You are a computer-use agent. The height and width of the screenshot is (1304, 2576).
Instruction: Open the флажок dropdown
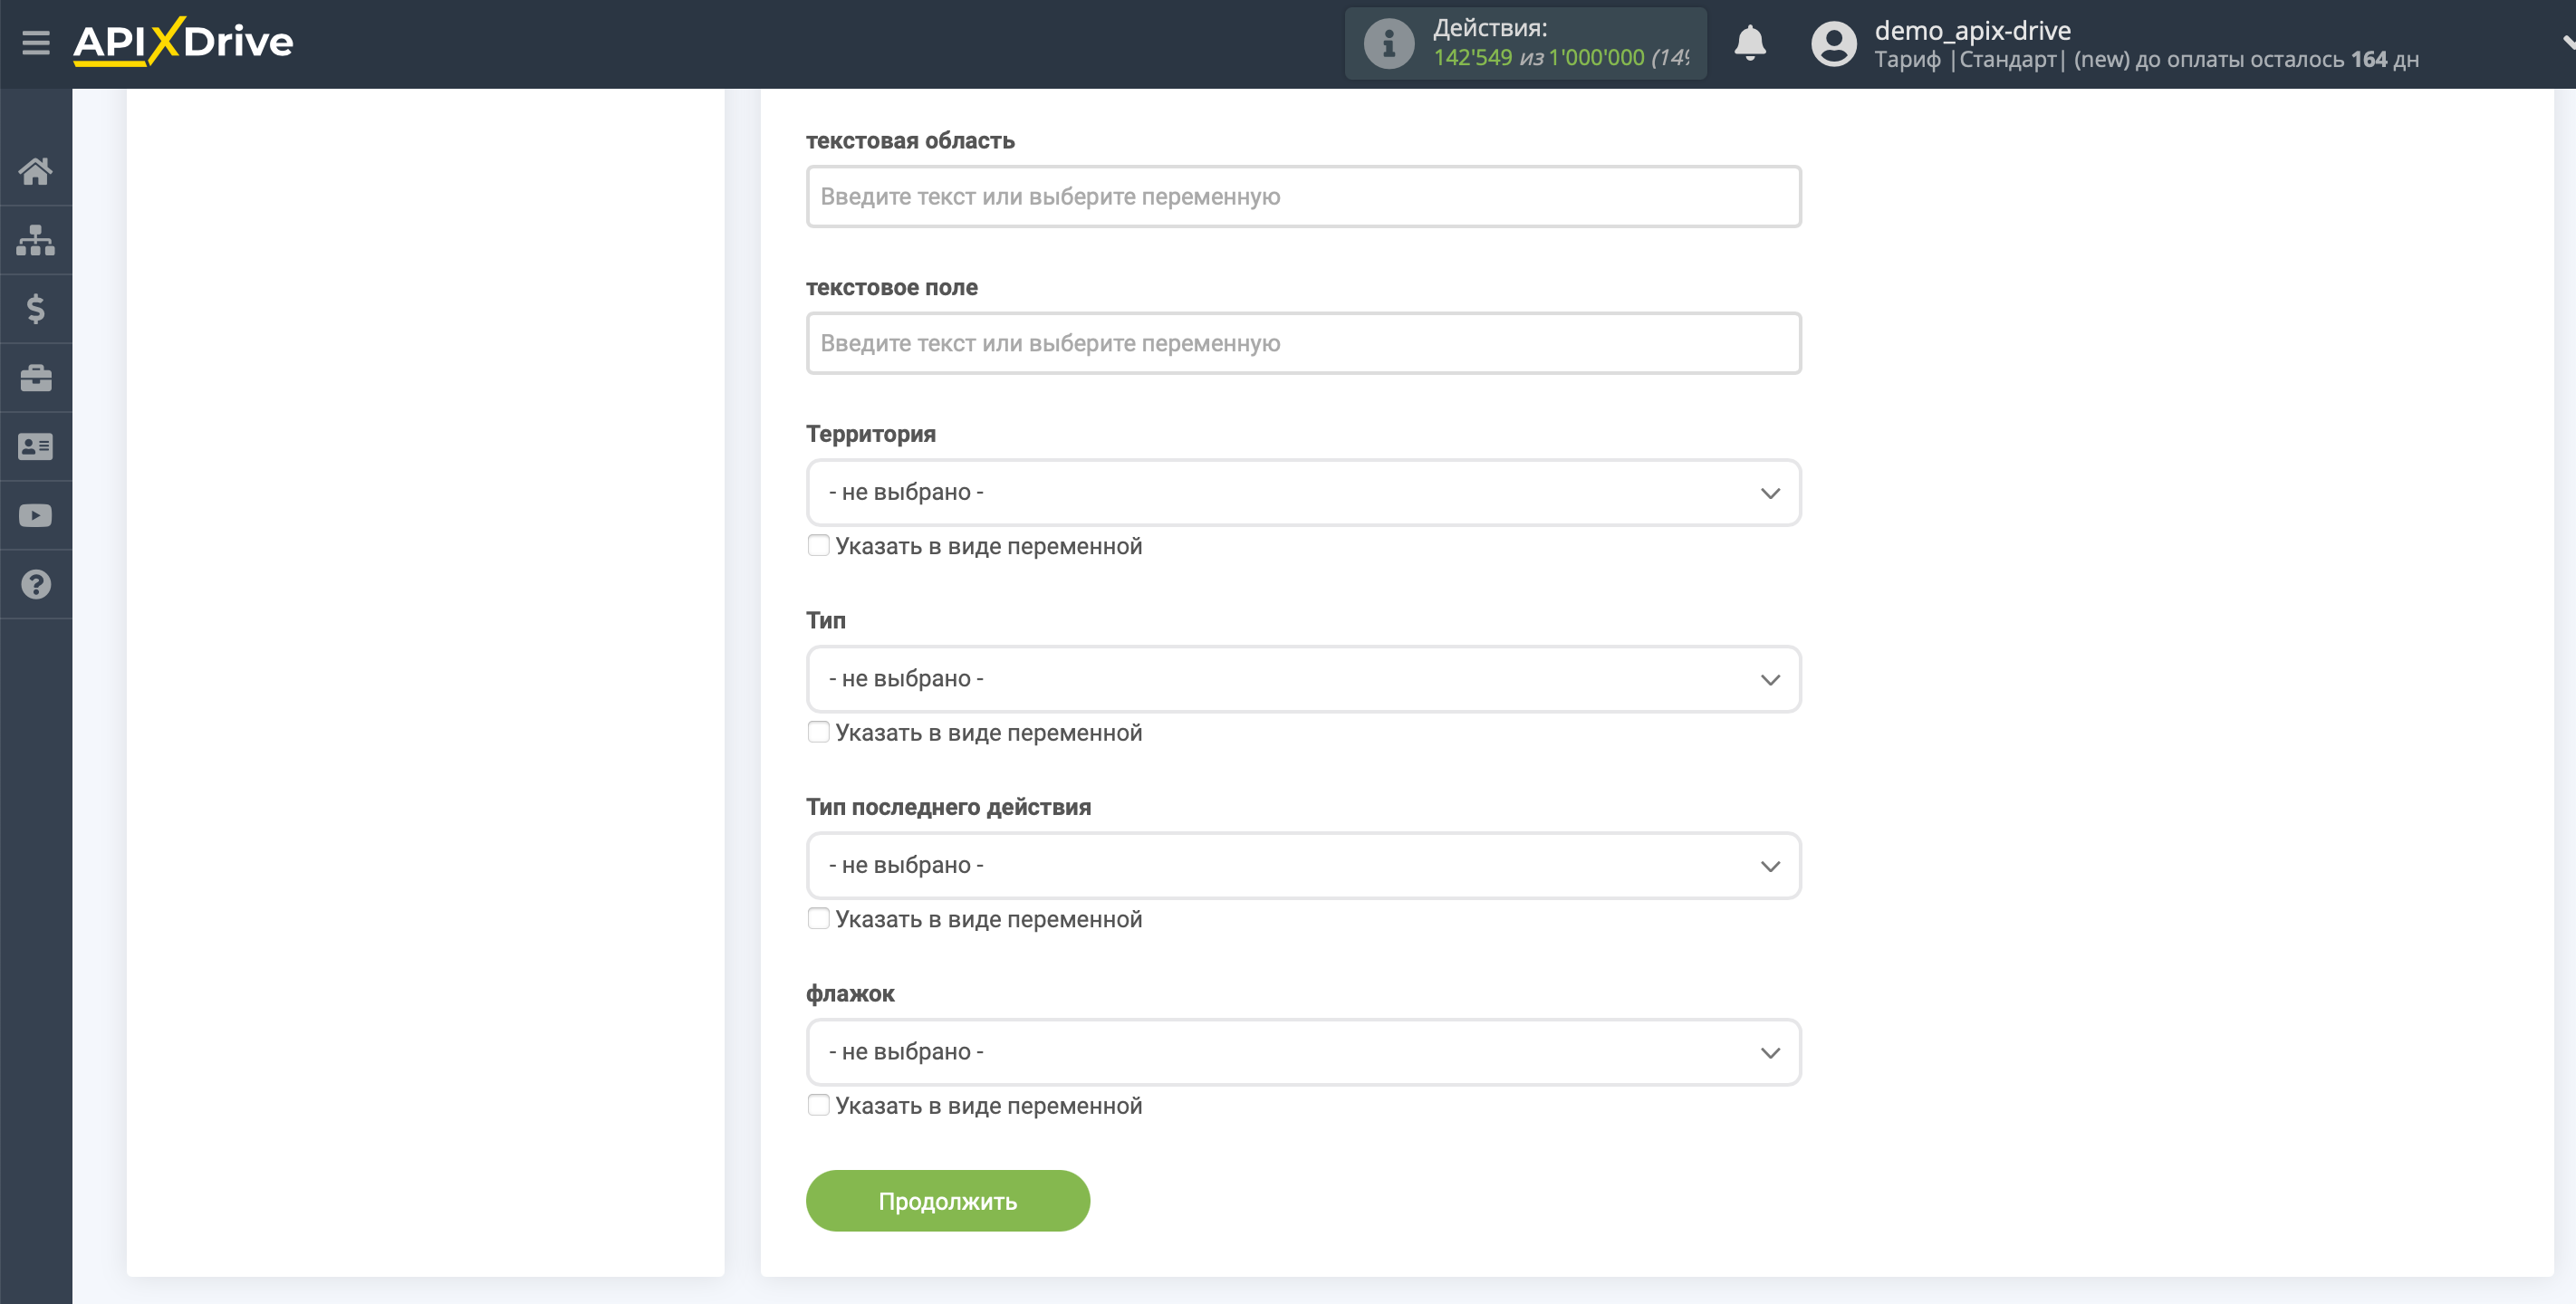click(x=1303, y=1052)
